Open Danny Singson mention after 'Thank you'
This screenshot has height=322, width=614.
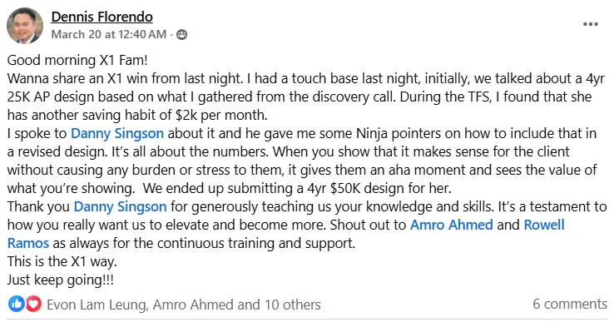pos(120,207)
